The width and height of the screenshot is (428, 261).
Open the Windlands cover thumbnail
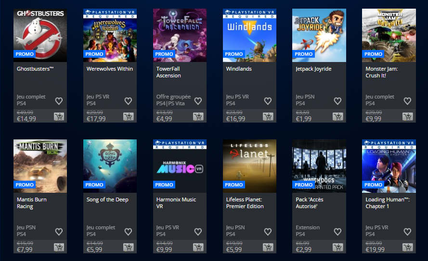pyautogui.click(x=249, y=36)
